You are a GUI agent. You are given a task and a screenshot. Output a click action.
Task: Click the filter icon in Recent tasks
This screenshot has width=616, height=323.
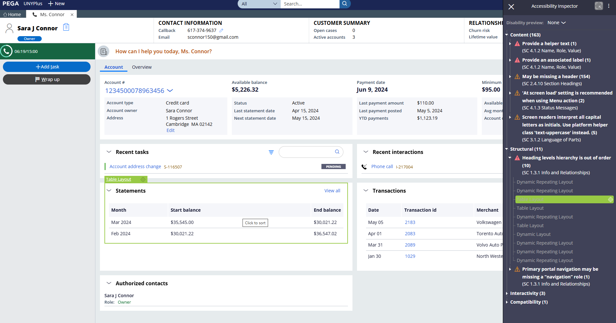(x=271, y=152)
